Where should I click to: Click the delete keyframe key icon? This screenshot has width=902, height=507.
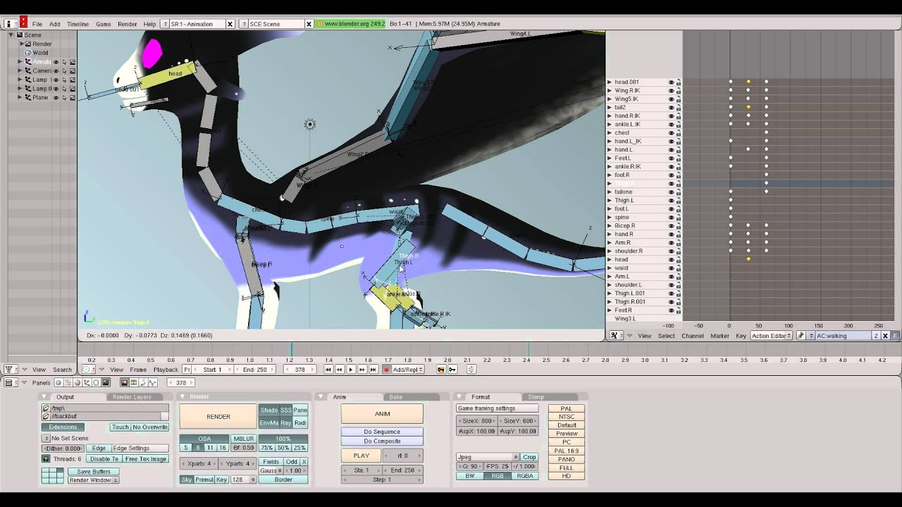452,369
